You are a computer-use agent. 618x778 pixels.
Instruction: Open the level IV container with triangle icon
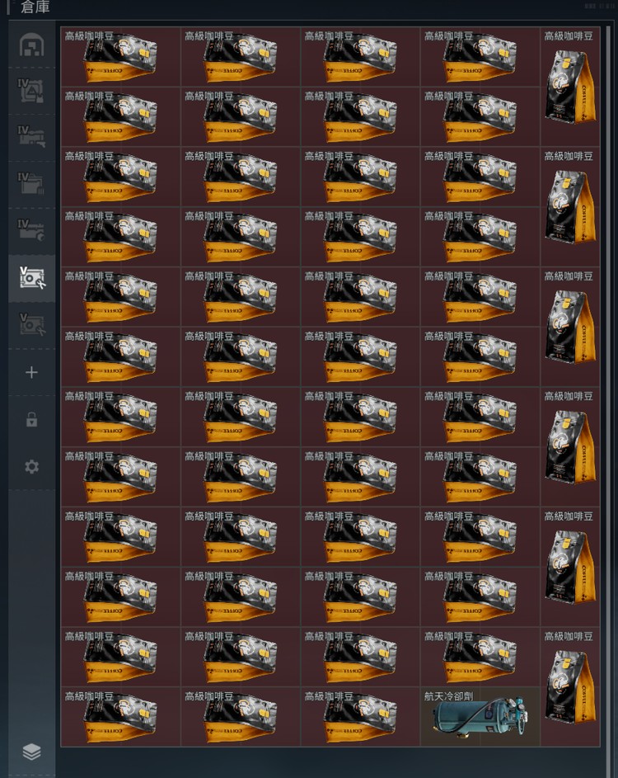coord(31,91)
